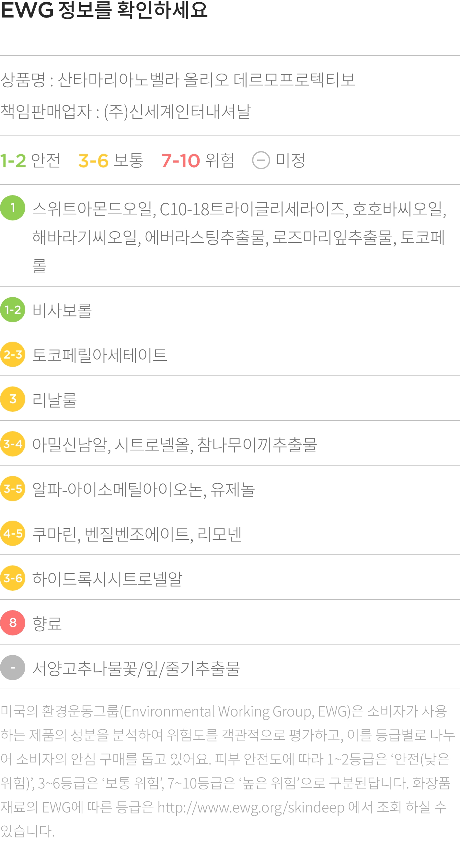Image resolution: width=460 pixels, height=841 pixels.
Task: Click the 미정 circle-minus legend icon
Action: pos(261,160)
